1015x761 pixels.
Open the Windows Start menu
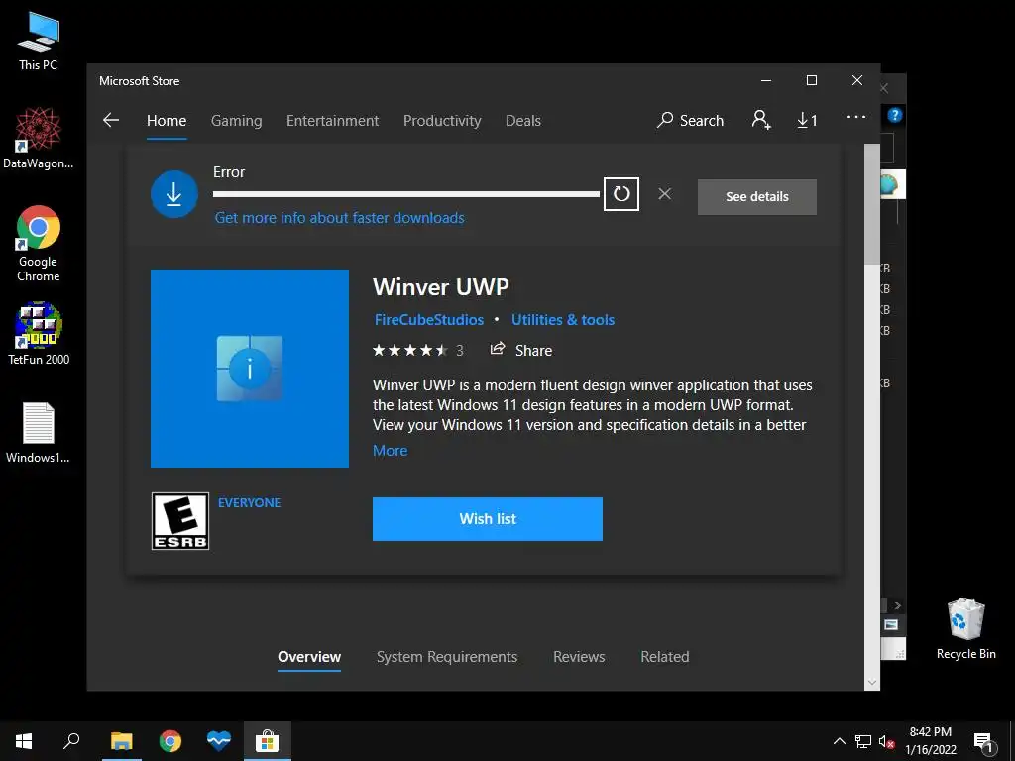[24, 741]
